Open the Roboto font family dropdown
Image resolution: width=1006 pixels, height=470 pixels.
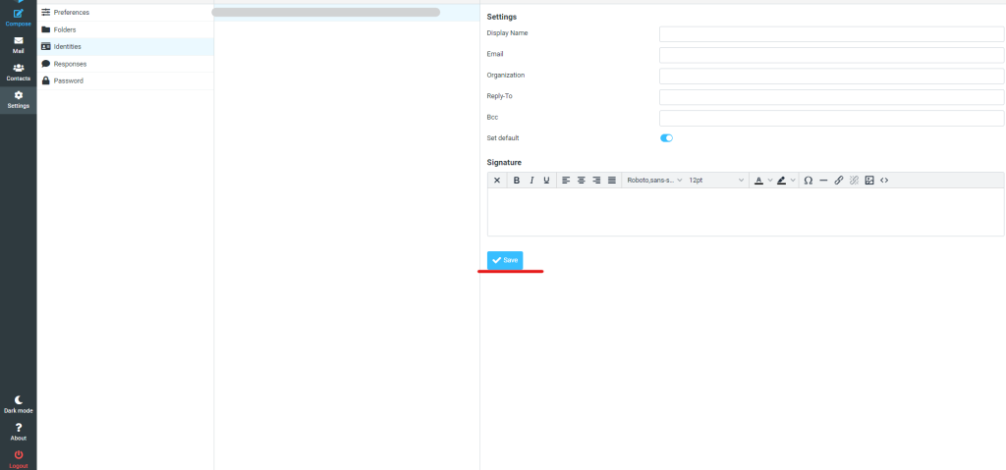(x=654, y=181)
